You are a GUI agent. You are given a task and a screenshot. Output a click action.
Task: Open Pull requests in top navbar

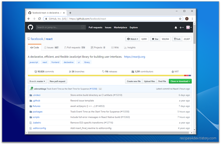coord(95,27)
